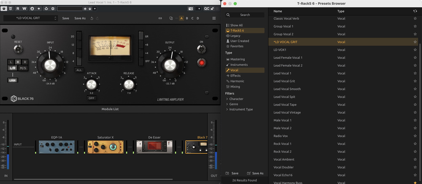The width and height of the screenshot is (422, 184).
Task: Select T-RackS 6 preset source
Action: pos(245,30)
